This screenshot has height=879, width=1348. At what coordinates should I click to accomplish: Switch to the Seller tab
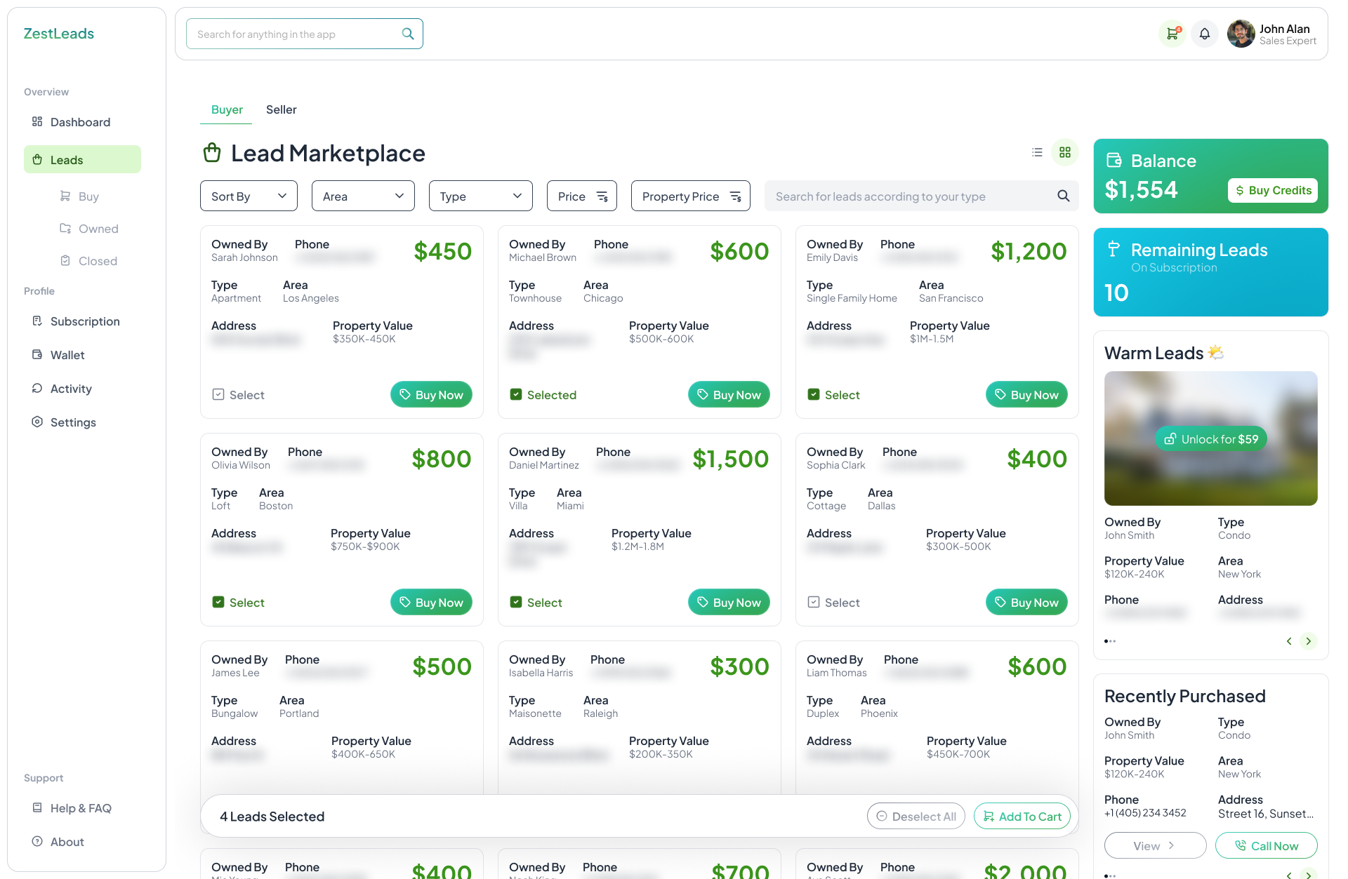point(281,109)
